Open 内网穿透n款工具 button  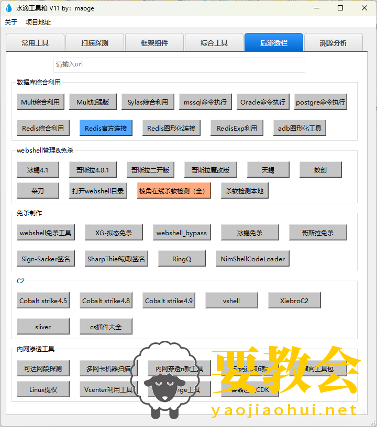tap(179, 368)
